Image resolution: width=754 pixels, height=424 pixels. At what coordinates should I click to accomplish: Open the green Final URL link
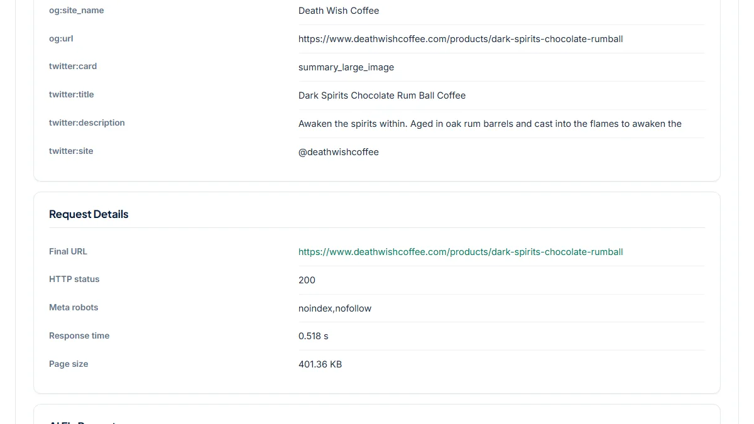click(x=461, y=252)
